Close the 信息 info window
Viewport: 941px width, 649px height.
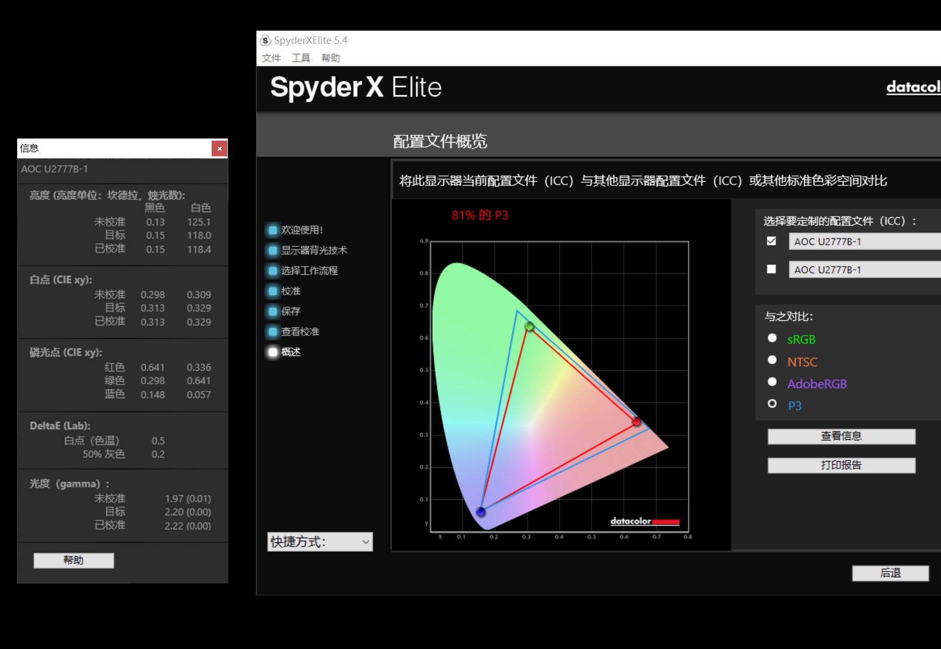(219, 148)
